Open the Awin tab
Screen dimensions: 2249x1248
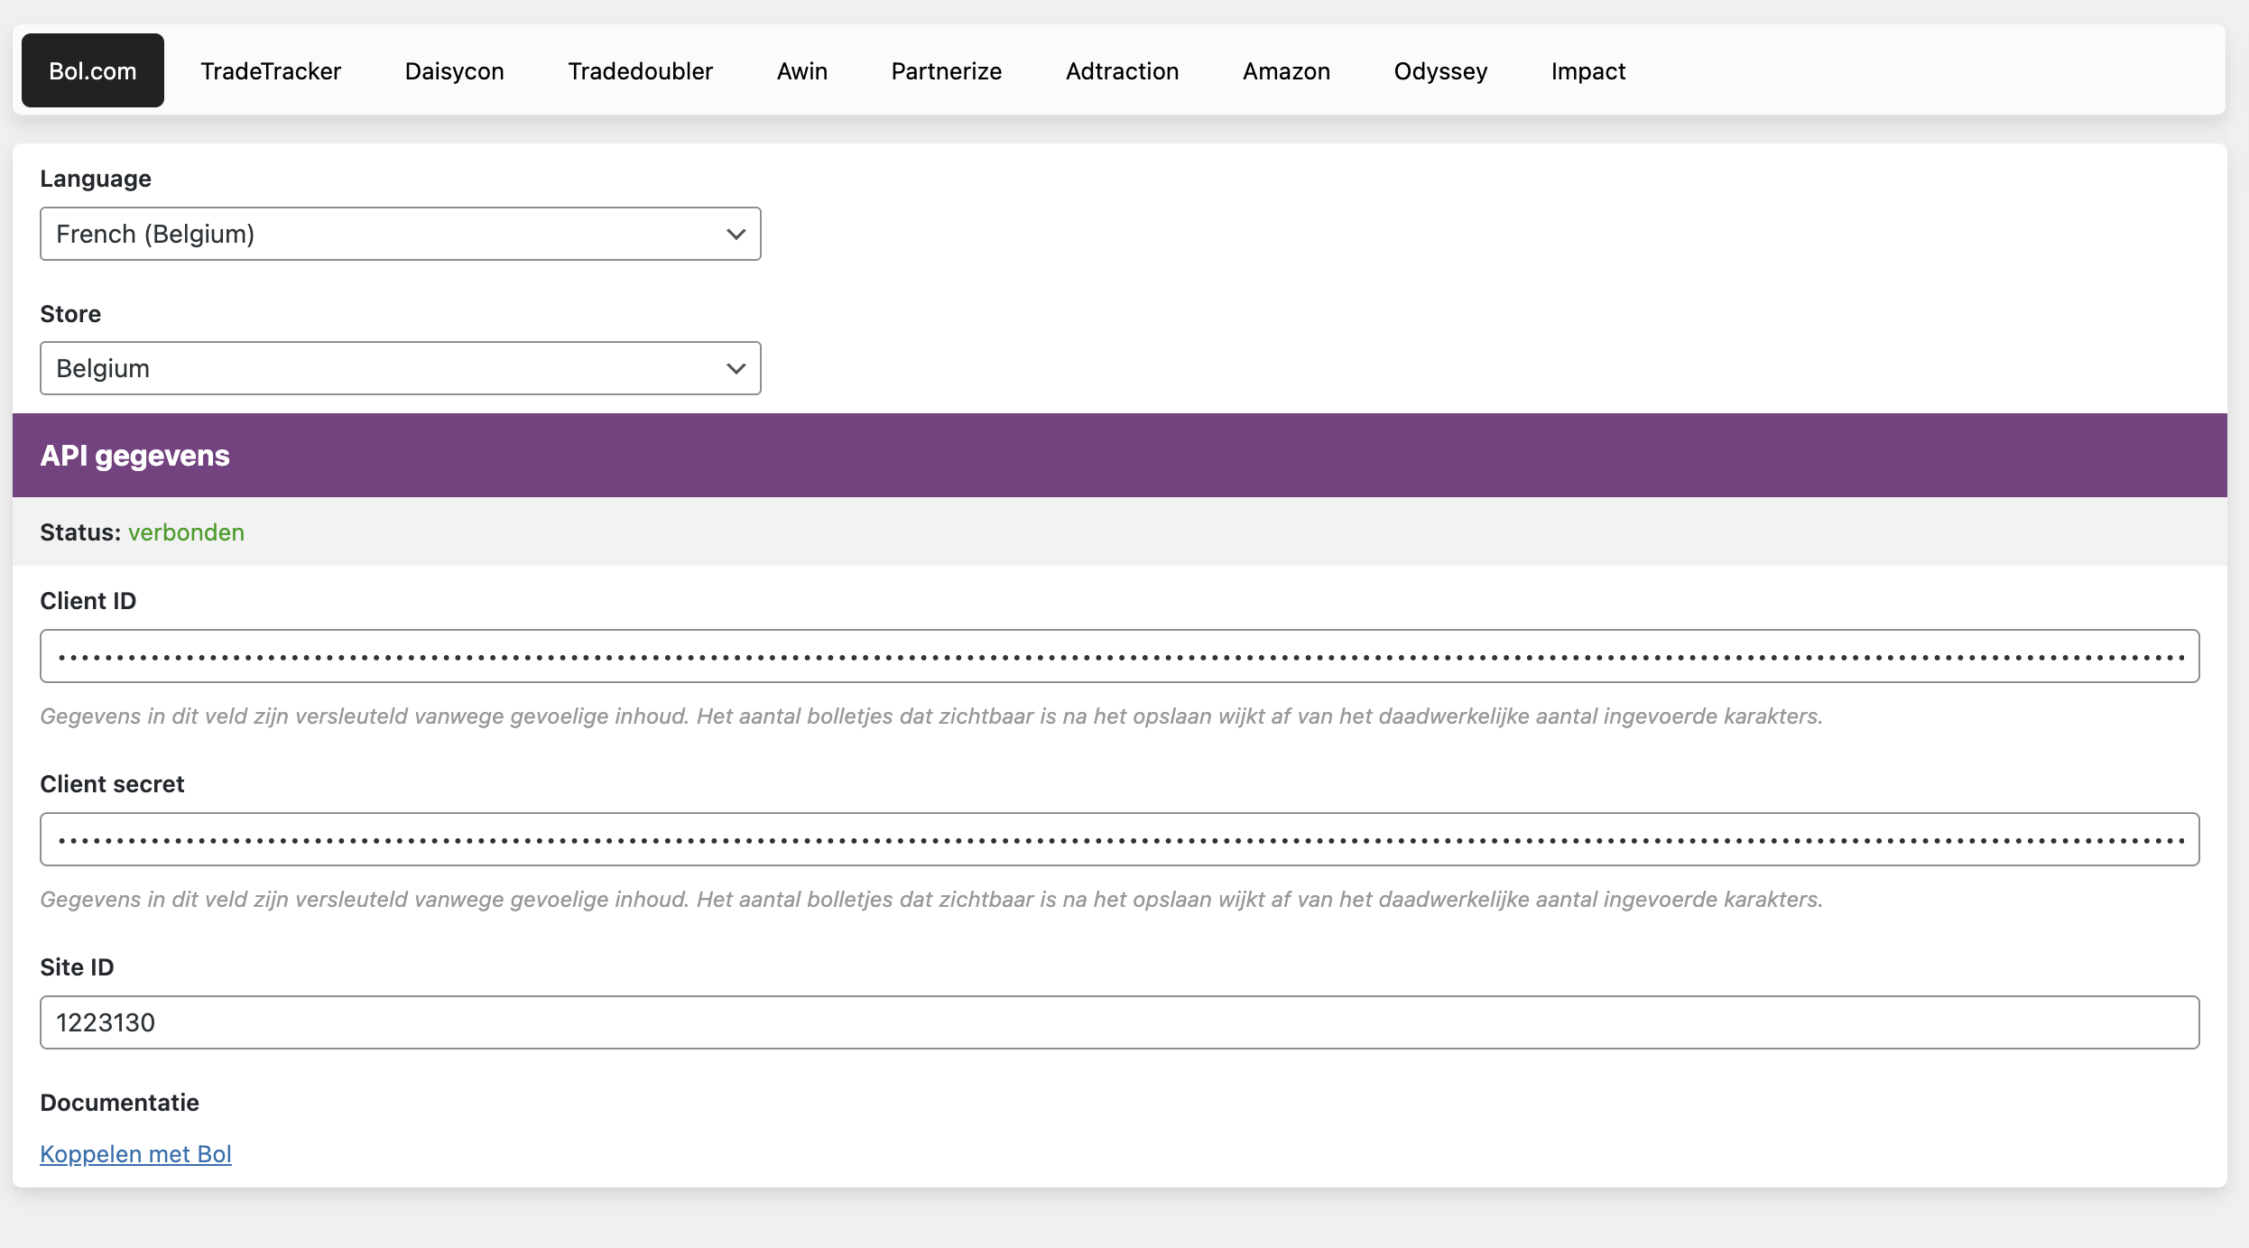[802, 70]
